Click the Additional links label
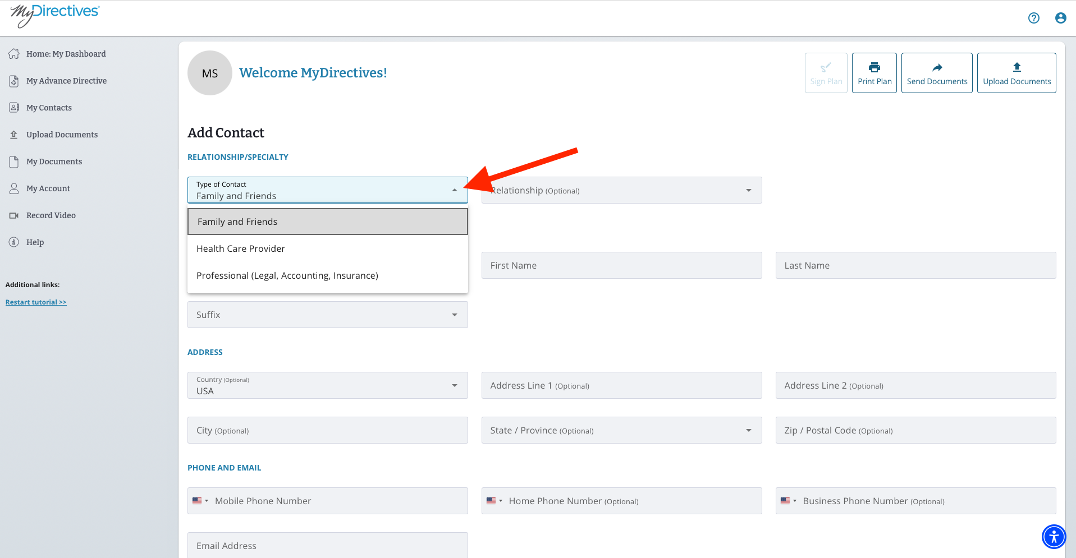1076x558 pixels. (33, 285)
